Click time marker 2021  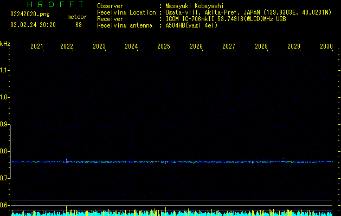[37, 46]
